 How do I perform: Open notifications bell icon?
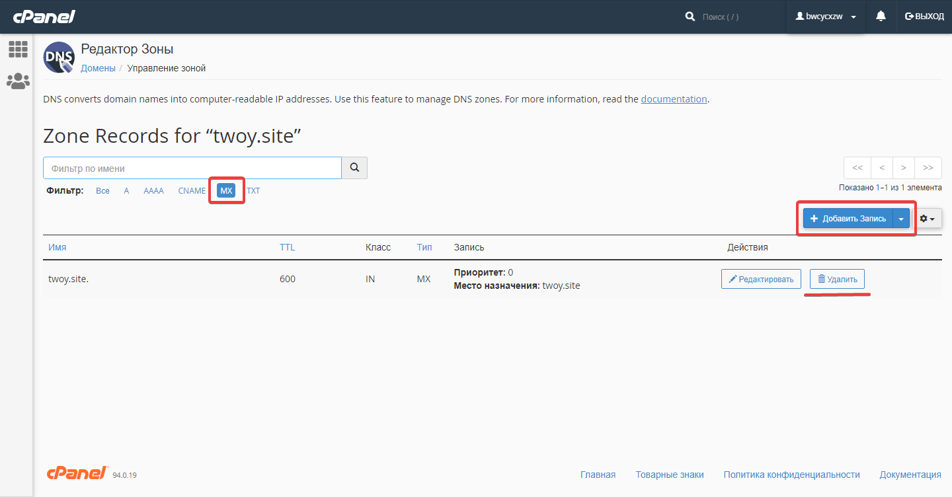click(881, 17)
